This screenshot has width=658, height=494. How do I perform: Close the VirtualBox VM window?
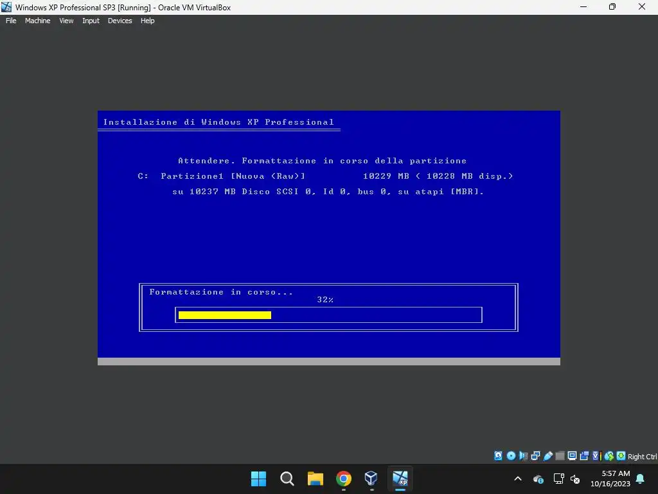642,7
